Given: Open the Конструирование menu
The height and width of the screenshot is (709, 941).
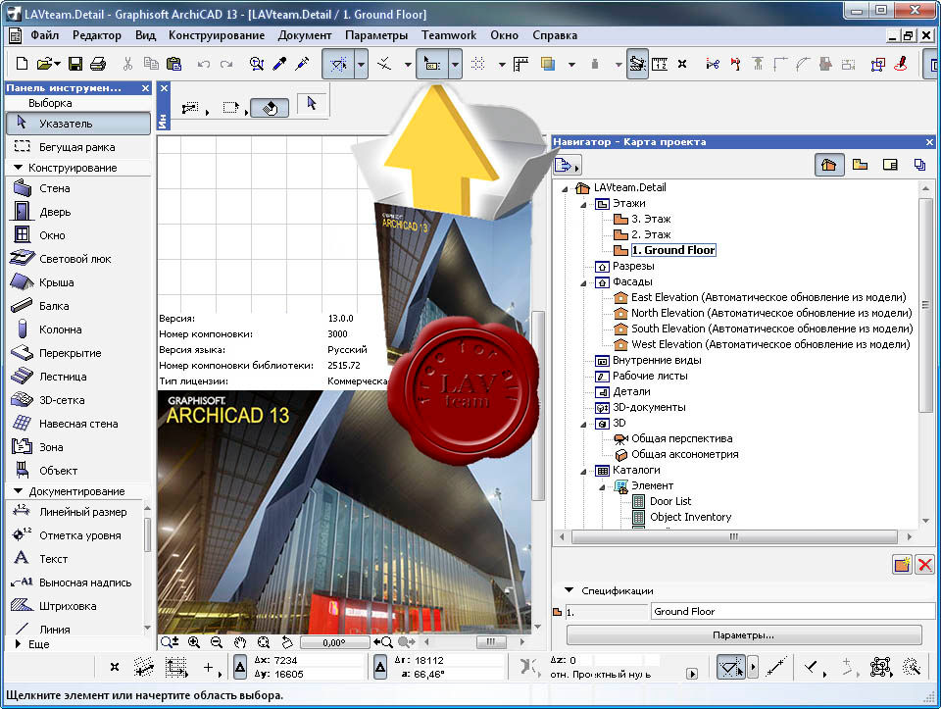Looking at the screenshot, I should click(217, 35).
